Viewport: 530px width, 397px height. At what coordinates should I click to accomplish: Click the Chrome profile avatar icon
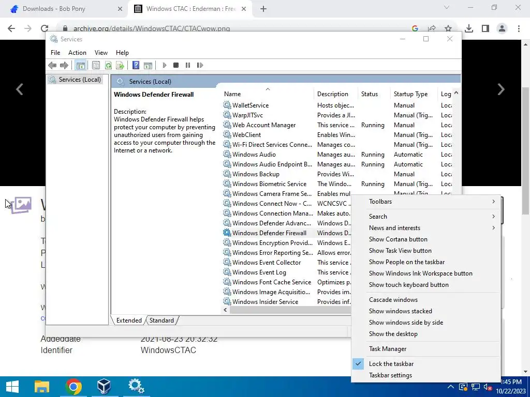(x=502, y=28)
